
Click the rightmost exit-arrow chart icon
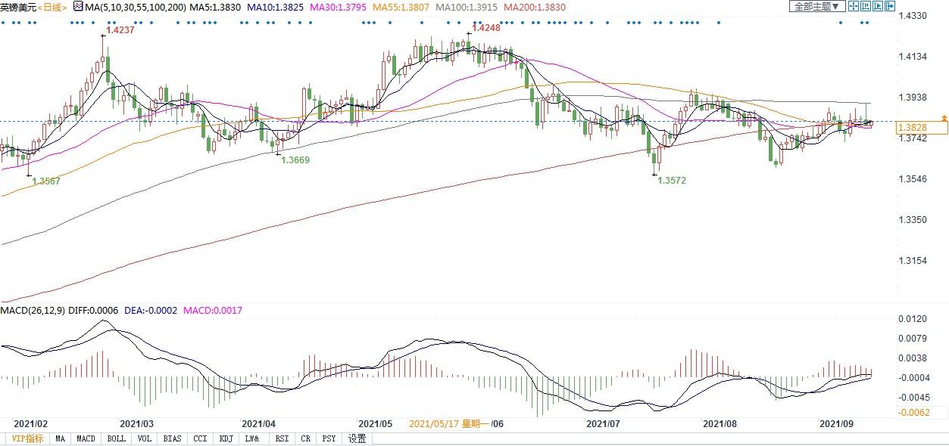click(x=890, y=6)
